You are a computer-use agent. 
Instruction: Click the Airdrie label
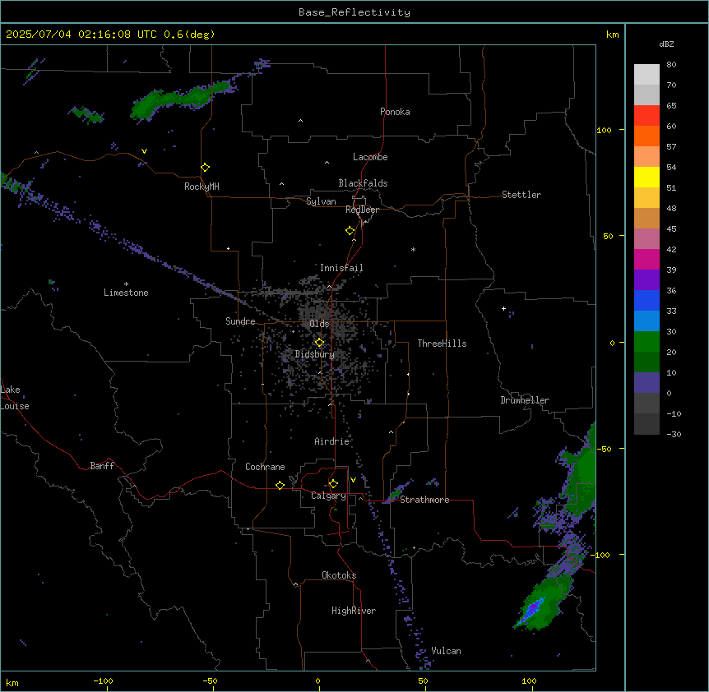click(x=332, y=441)
